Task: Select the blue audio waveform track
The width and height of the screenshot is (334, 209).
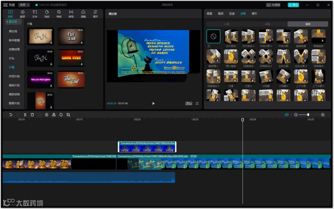Action: (x=89, y=177)
